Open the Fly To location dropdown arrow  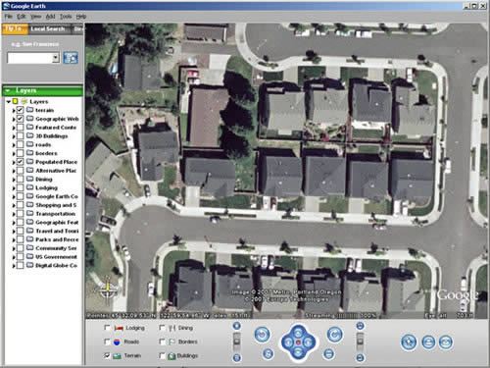(56, 58)
